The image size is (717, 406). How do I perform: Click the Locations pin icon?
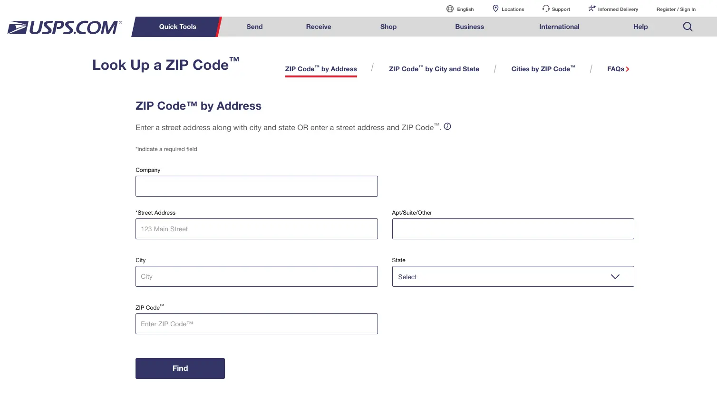pyautogui.click(x=495, y=9)
